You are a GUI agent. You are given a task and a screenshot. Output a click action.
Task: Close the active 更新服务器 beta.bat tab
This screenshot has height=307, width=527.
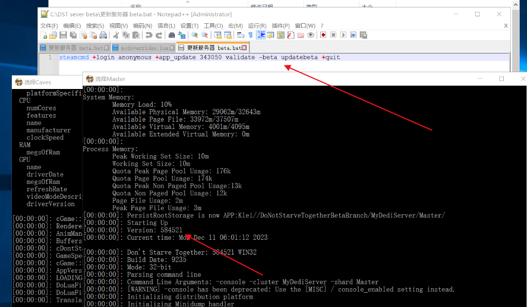click(x=244, y=48)
